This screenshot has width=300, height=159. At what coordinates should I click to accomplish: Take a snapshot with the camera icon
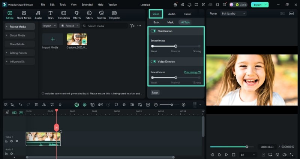(x=277, y=155)
